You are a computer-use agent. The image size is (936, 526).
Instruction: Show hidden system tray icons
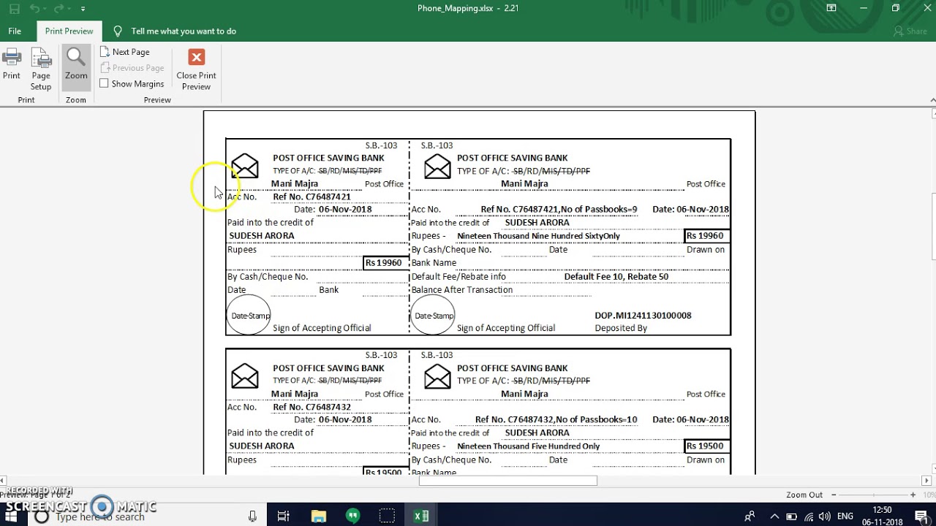click(x=774, y=517)
